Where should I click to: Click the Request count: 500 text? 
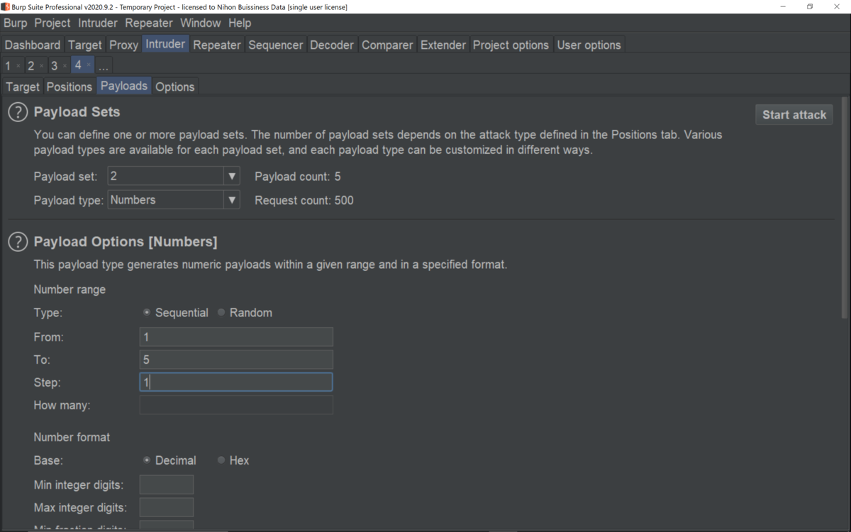coord(304,201)
